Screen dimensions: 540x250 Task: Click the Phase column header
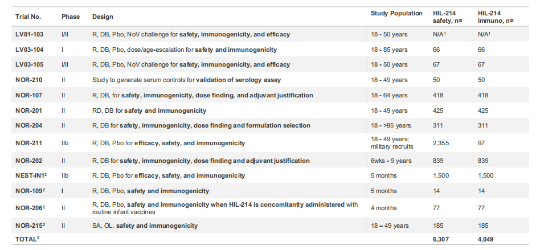point(71,16)
